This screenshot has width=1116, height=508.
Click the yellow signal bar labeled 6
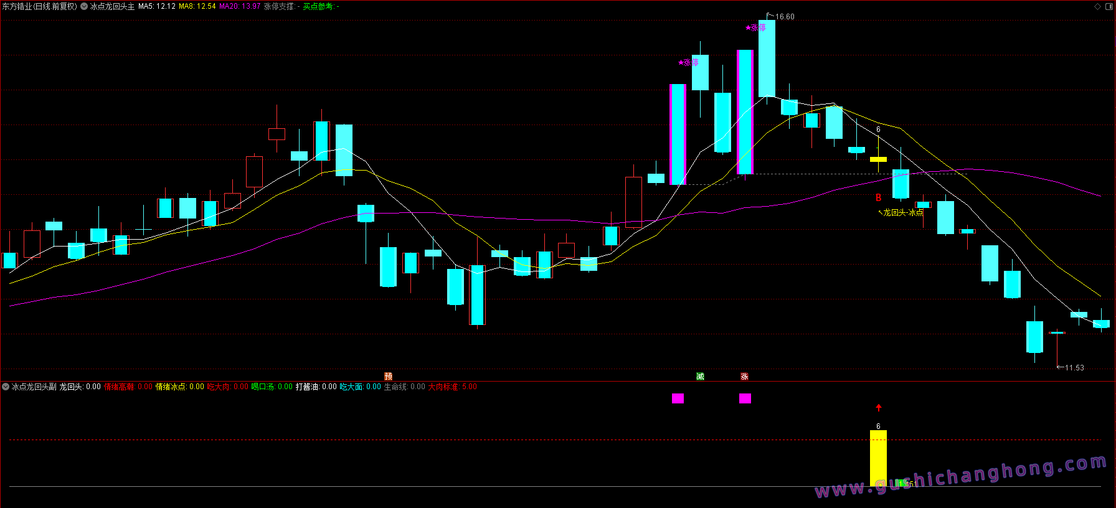[878, 458]
